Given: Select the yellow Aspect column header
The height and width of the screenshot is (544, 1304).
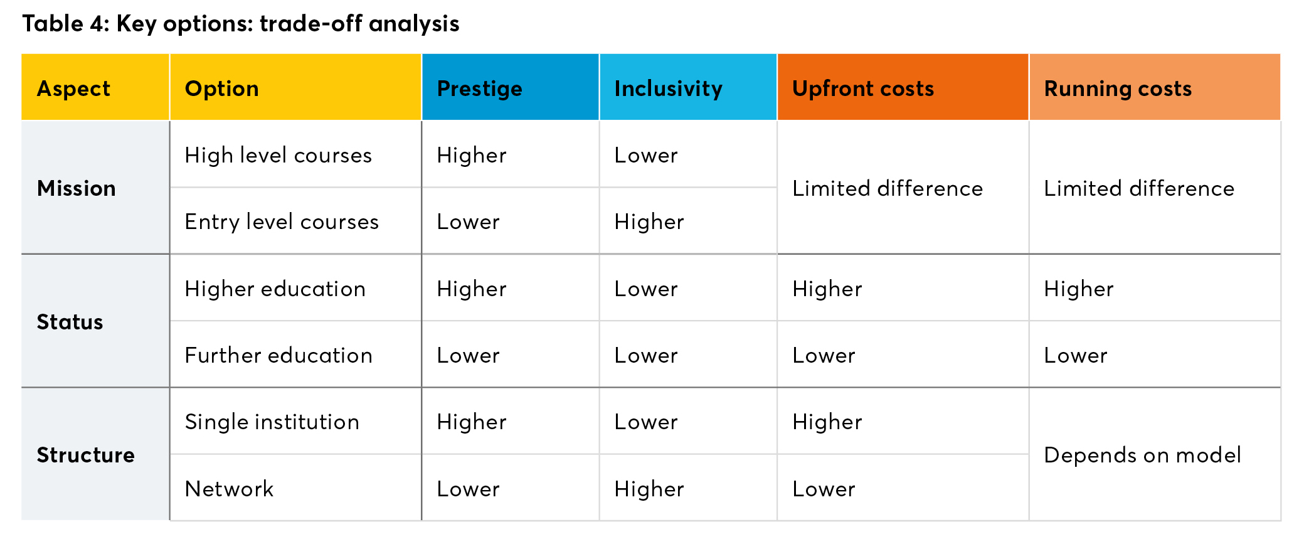Looking at the screenshot, I should 74,88.
